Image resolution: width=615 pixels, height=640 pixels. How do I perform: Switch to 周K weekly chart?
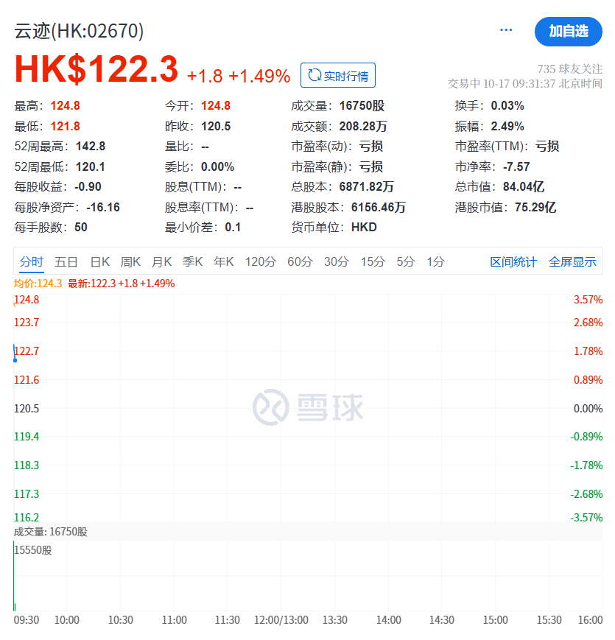[130, 261]
